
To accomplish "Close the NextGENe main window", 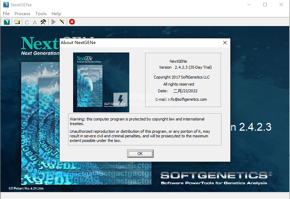I will click(x=281, y=5).
